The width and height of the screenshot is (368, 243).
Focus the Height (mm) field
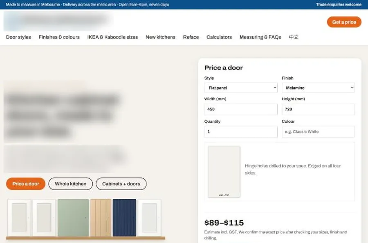(318, 109)
